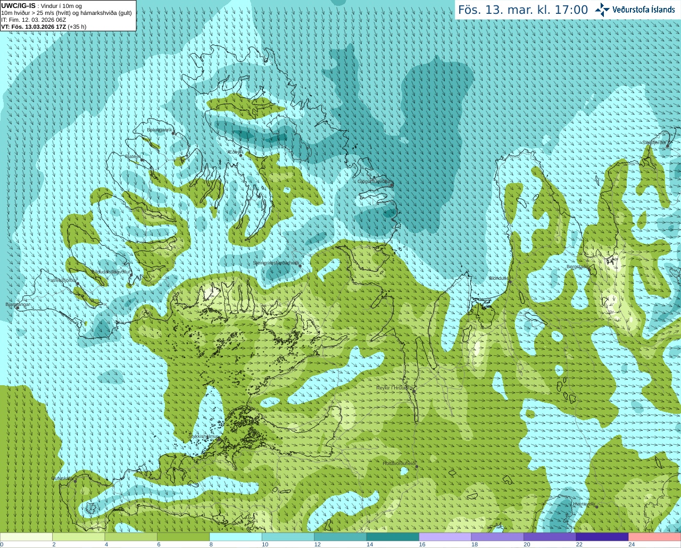681x548 pixels.
Task: Click the Steingrímsfjarðarheiði station label
Action: click(x=276, y=262)
